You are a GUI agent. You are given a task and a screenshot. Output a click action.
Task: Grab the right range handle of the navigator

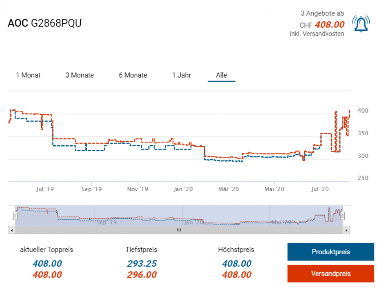tap(342, 216)
